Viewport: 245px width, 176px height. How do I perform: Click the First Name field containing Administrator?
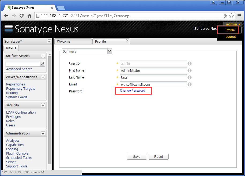click(x=153, y=70)
